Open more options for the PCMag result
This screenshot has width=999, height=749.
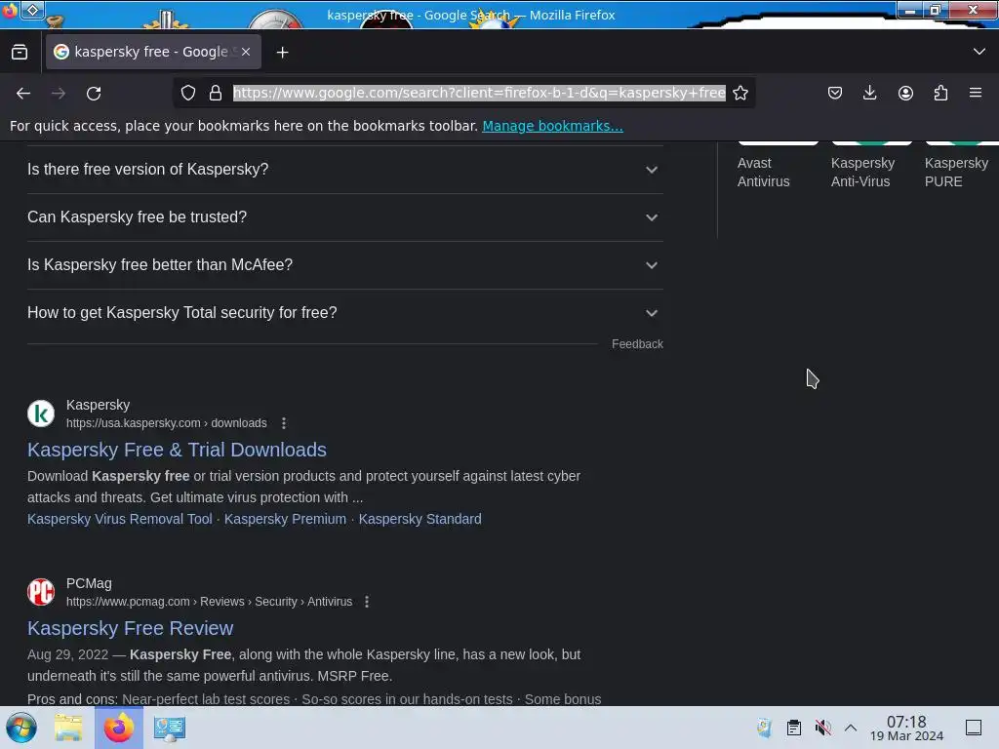367,601
